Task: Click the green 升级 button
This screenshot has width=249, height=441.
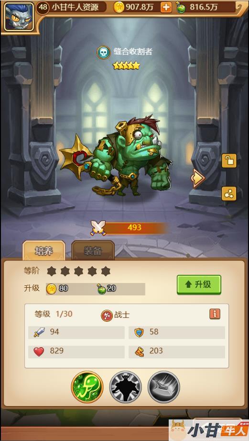Action: [x=199, y=284]
